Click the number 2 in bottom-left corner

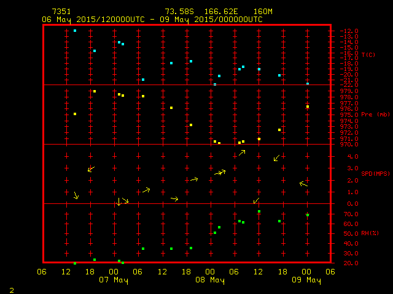pyautogui.click(x=11, y=288)
